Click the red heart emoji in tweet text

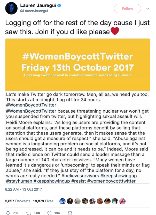(x=115, y=32)
